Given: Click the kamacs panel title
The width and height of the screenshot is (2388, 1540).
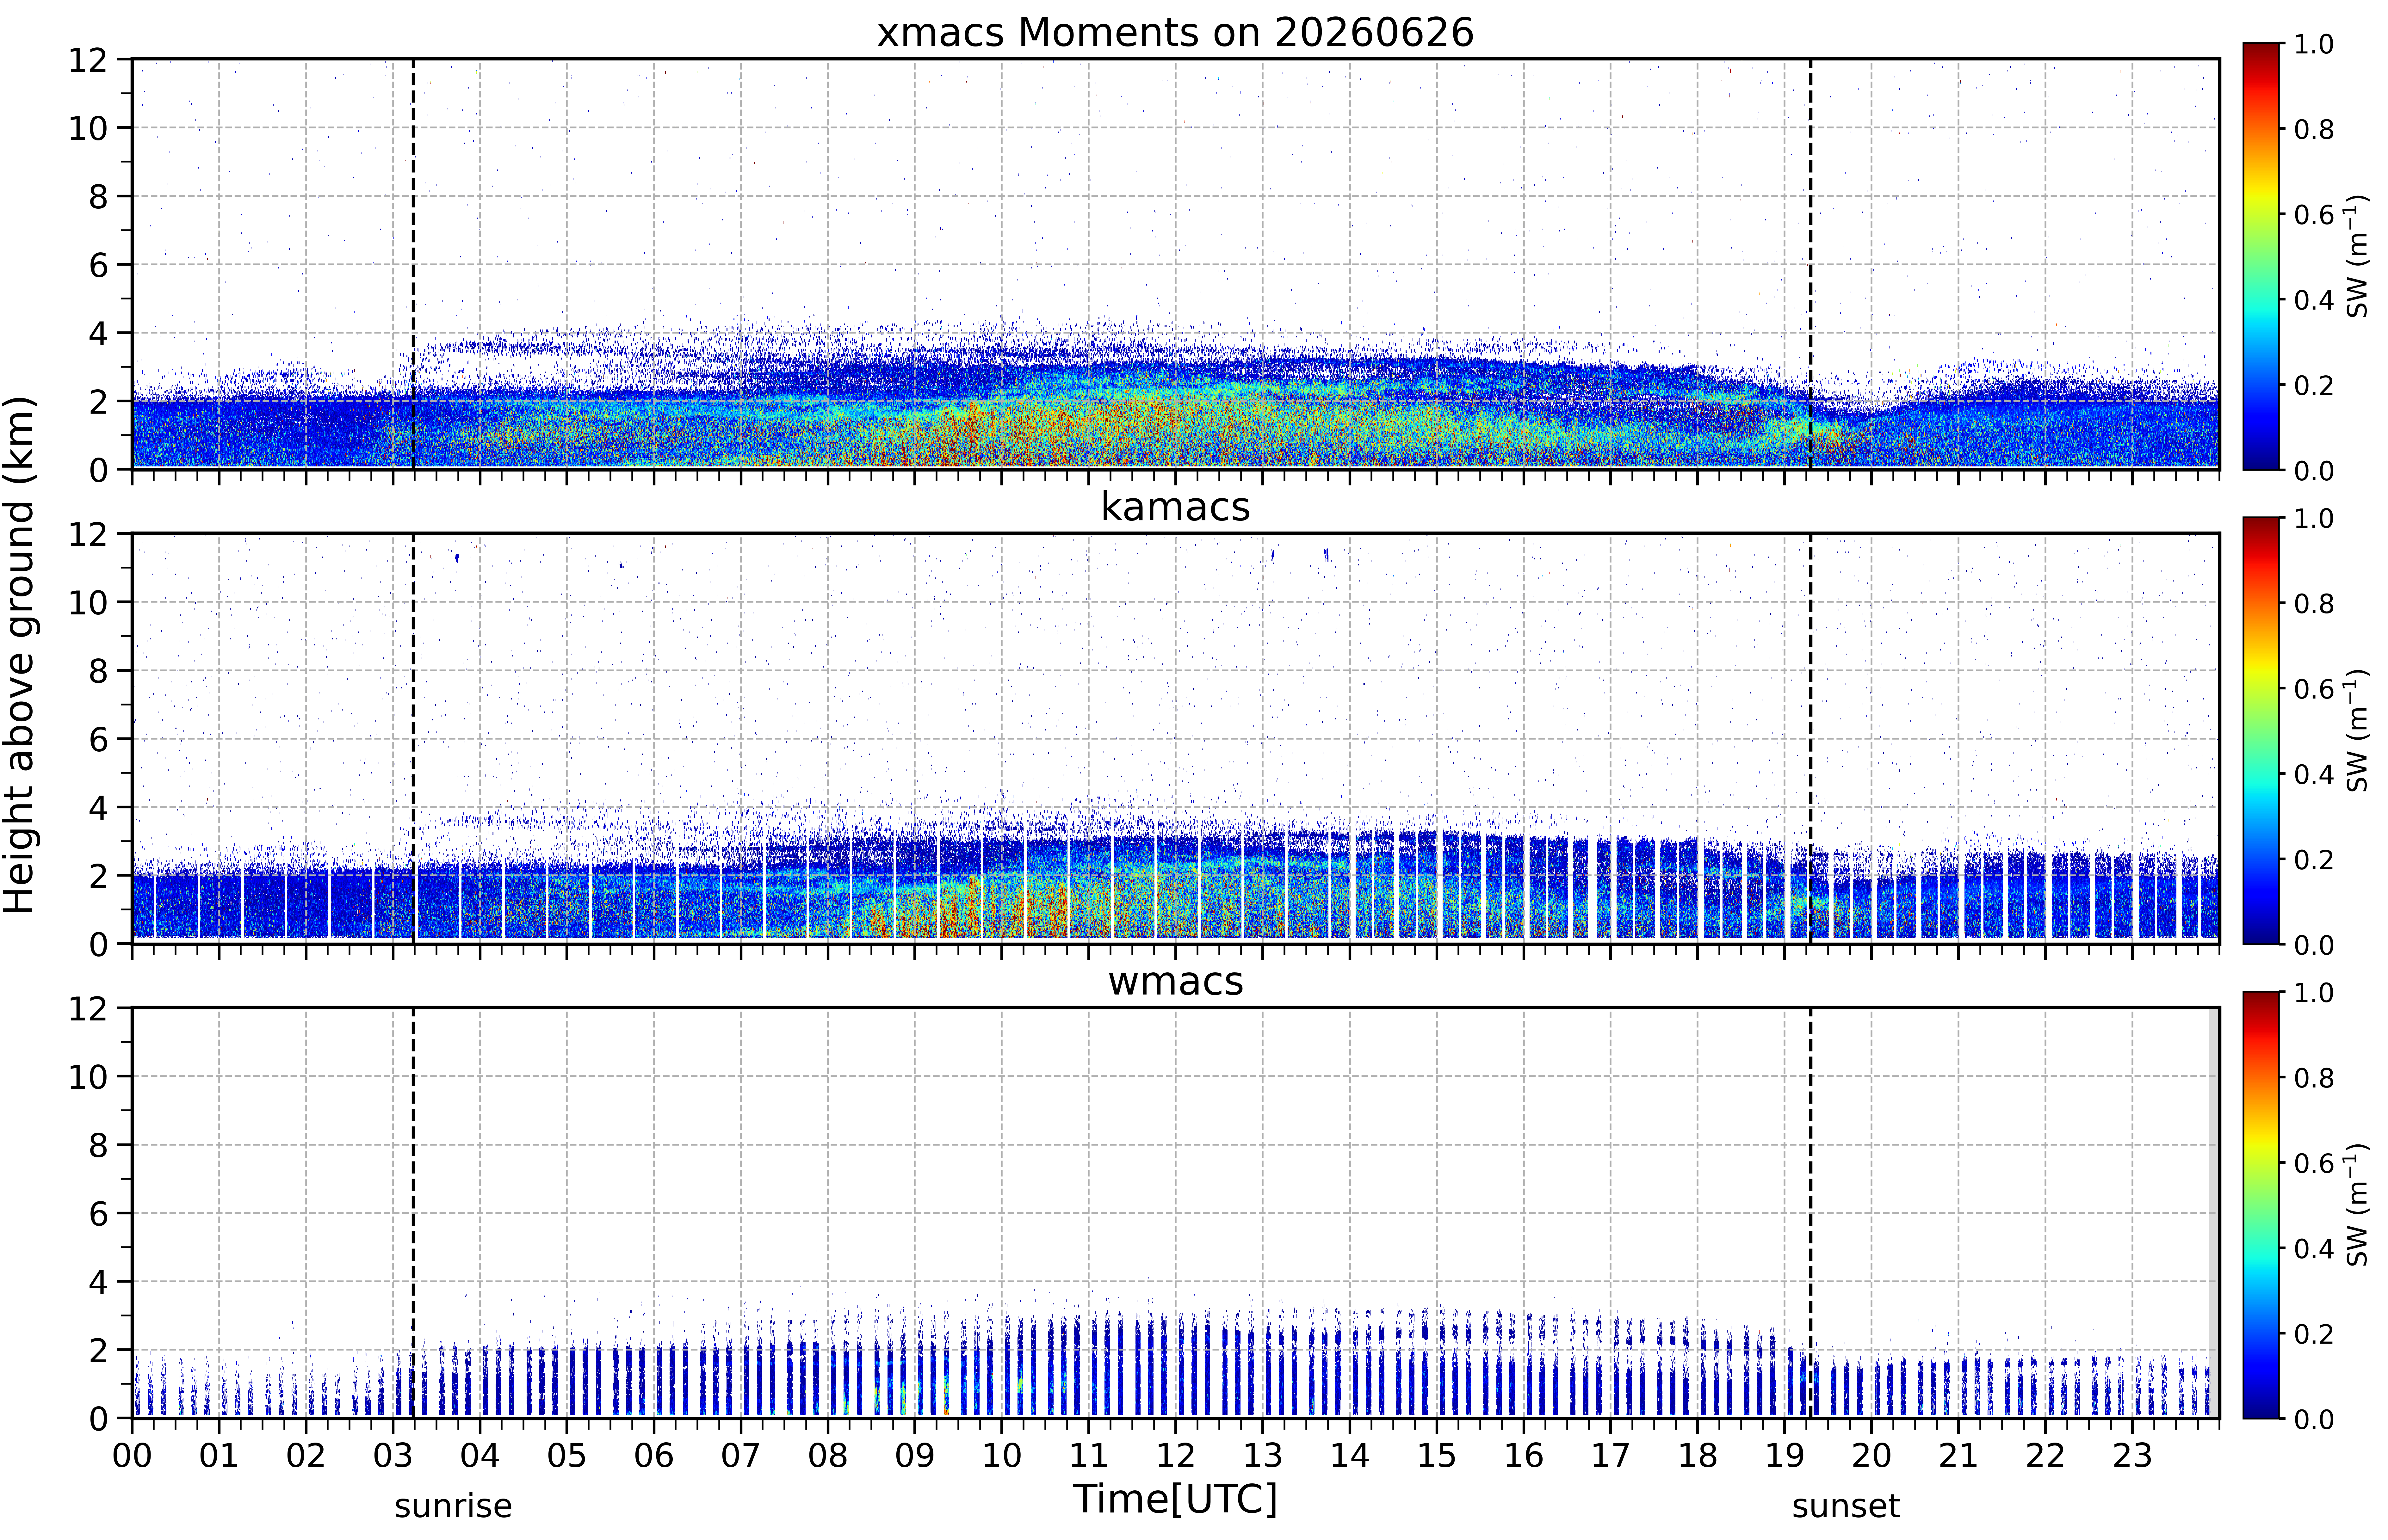Looking at the screenshot, I should coord(1175,507).
